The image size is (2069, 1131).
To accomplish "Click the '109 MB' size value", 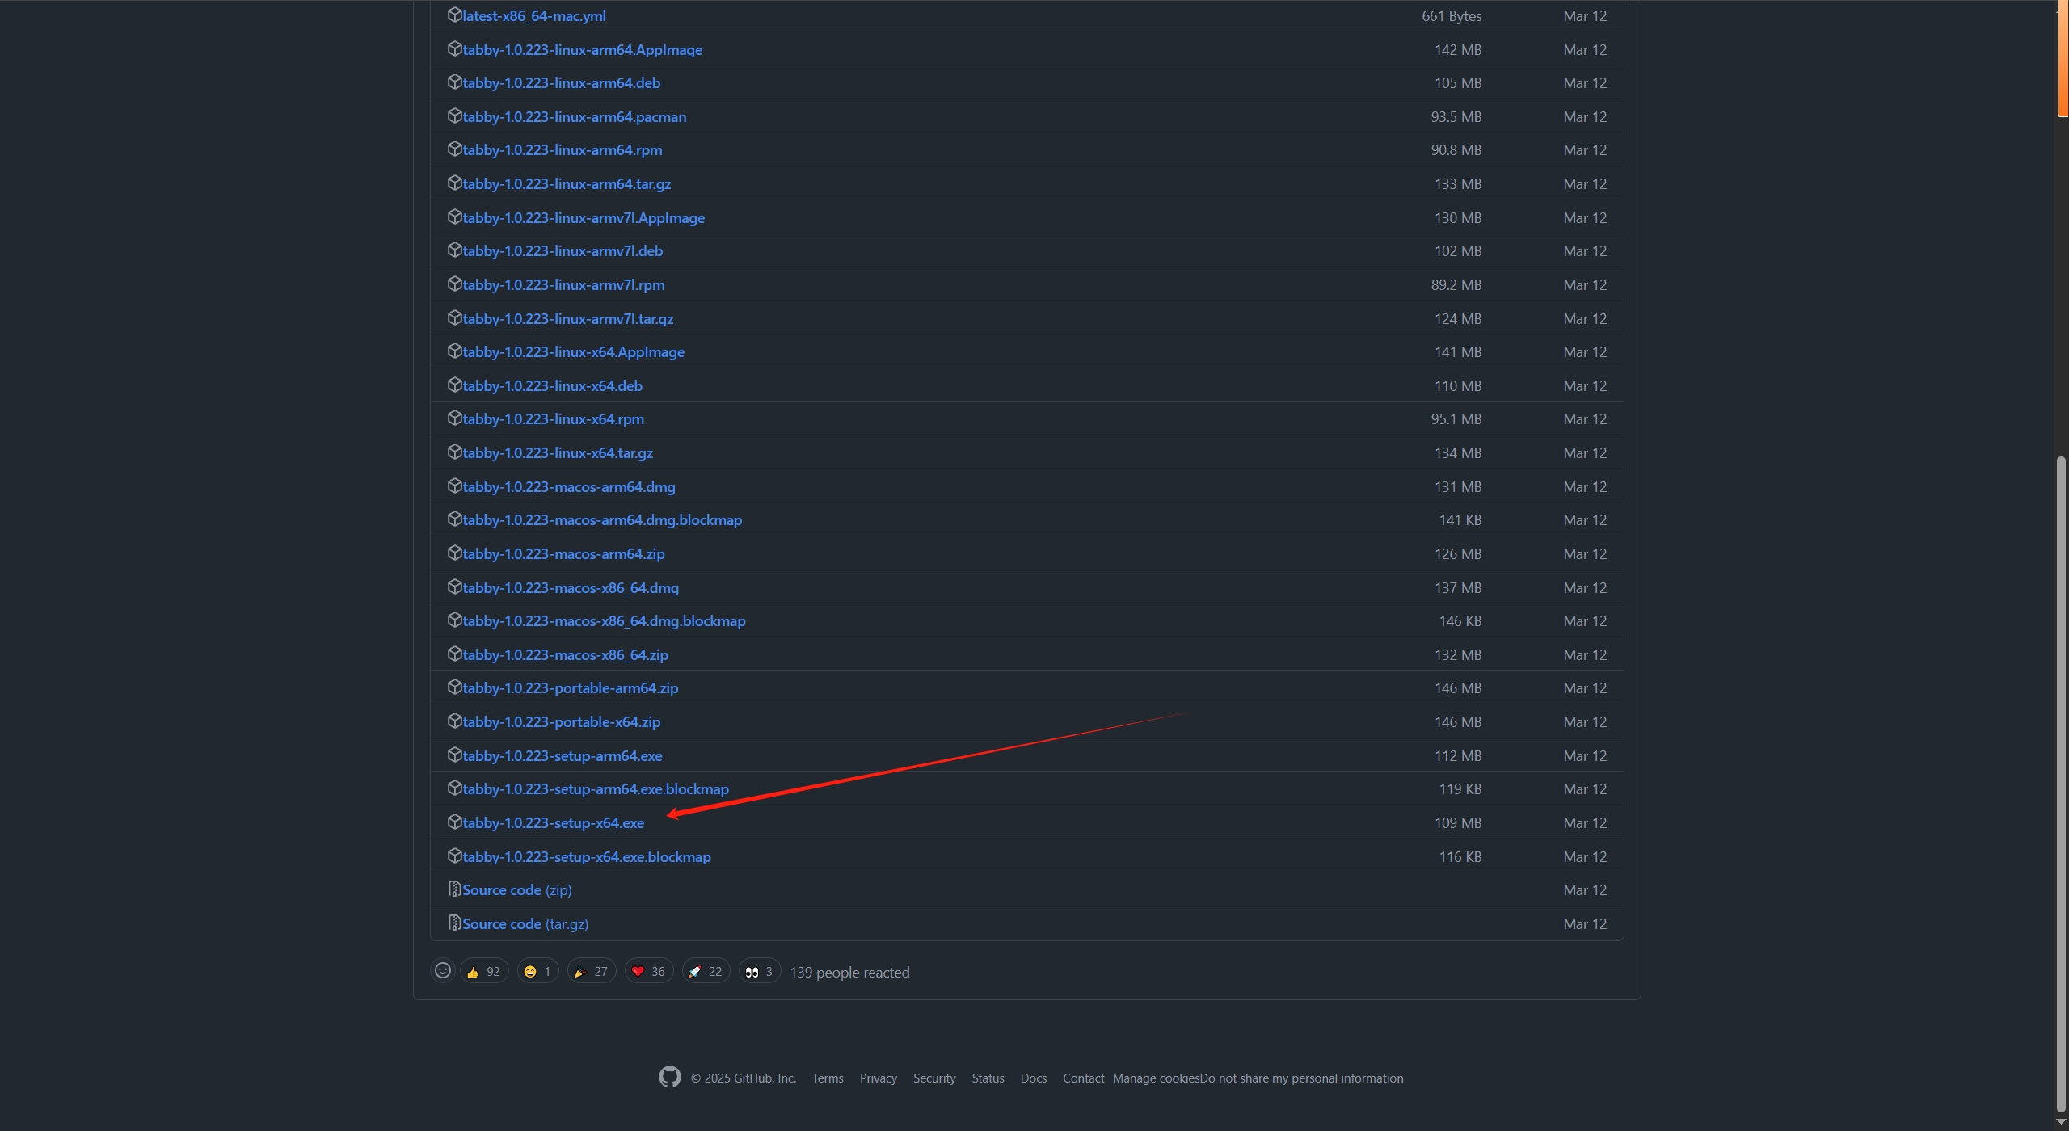I will (1458, 823).
